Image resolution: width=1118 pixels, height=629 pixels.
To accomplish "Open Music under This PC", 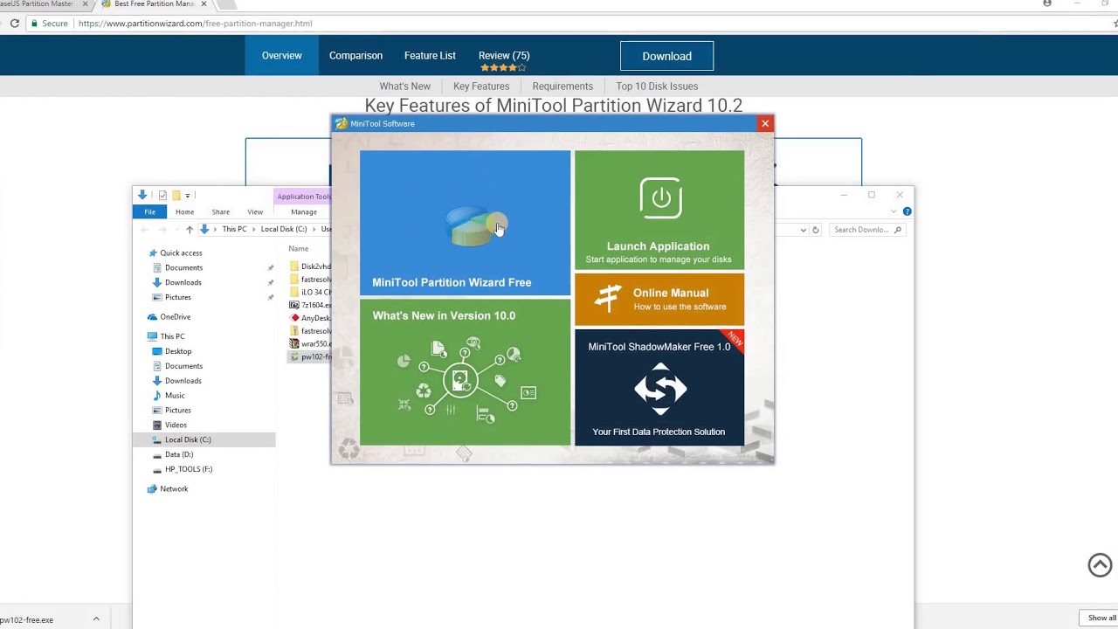I will point(175,395).
